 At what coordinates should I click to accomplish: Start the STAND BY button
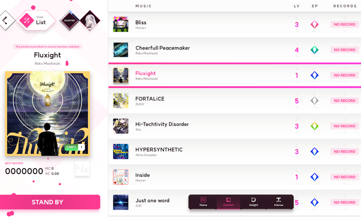(50, 202)
